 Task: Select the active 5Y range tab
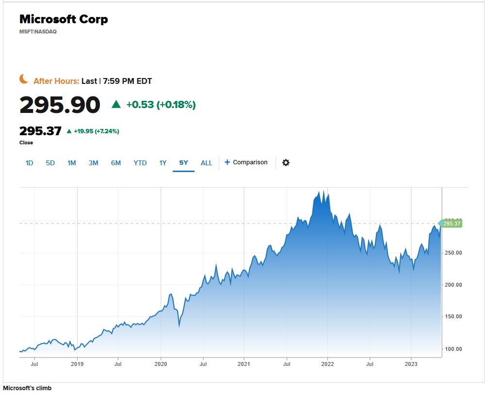pos(184,163)
